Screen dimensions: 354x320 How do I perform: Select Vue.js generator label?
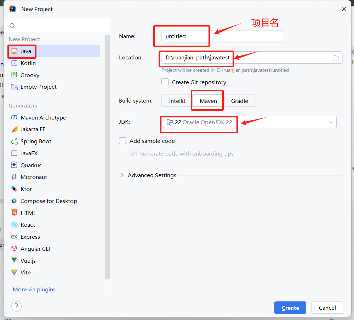click(28, 261)
